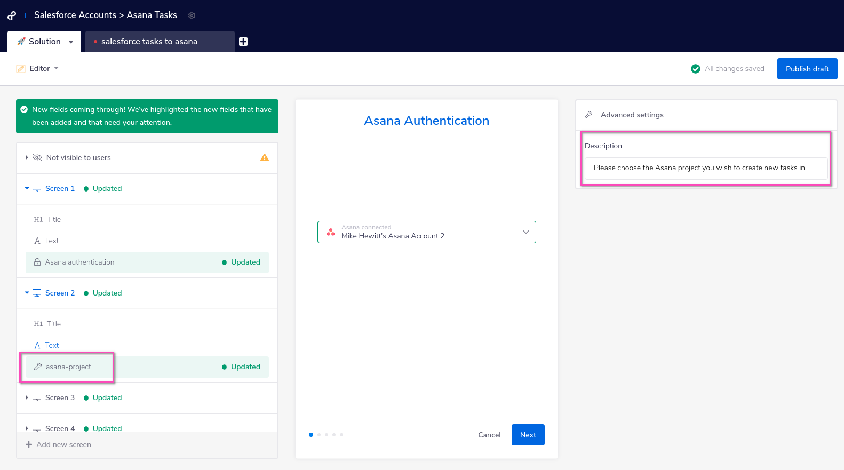Click the H1 icon under Screen 2
844x470 pixels.
38,324
